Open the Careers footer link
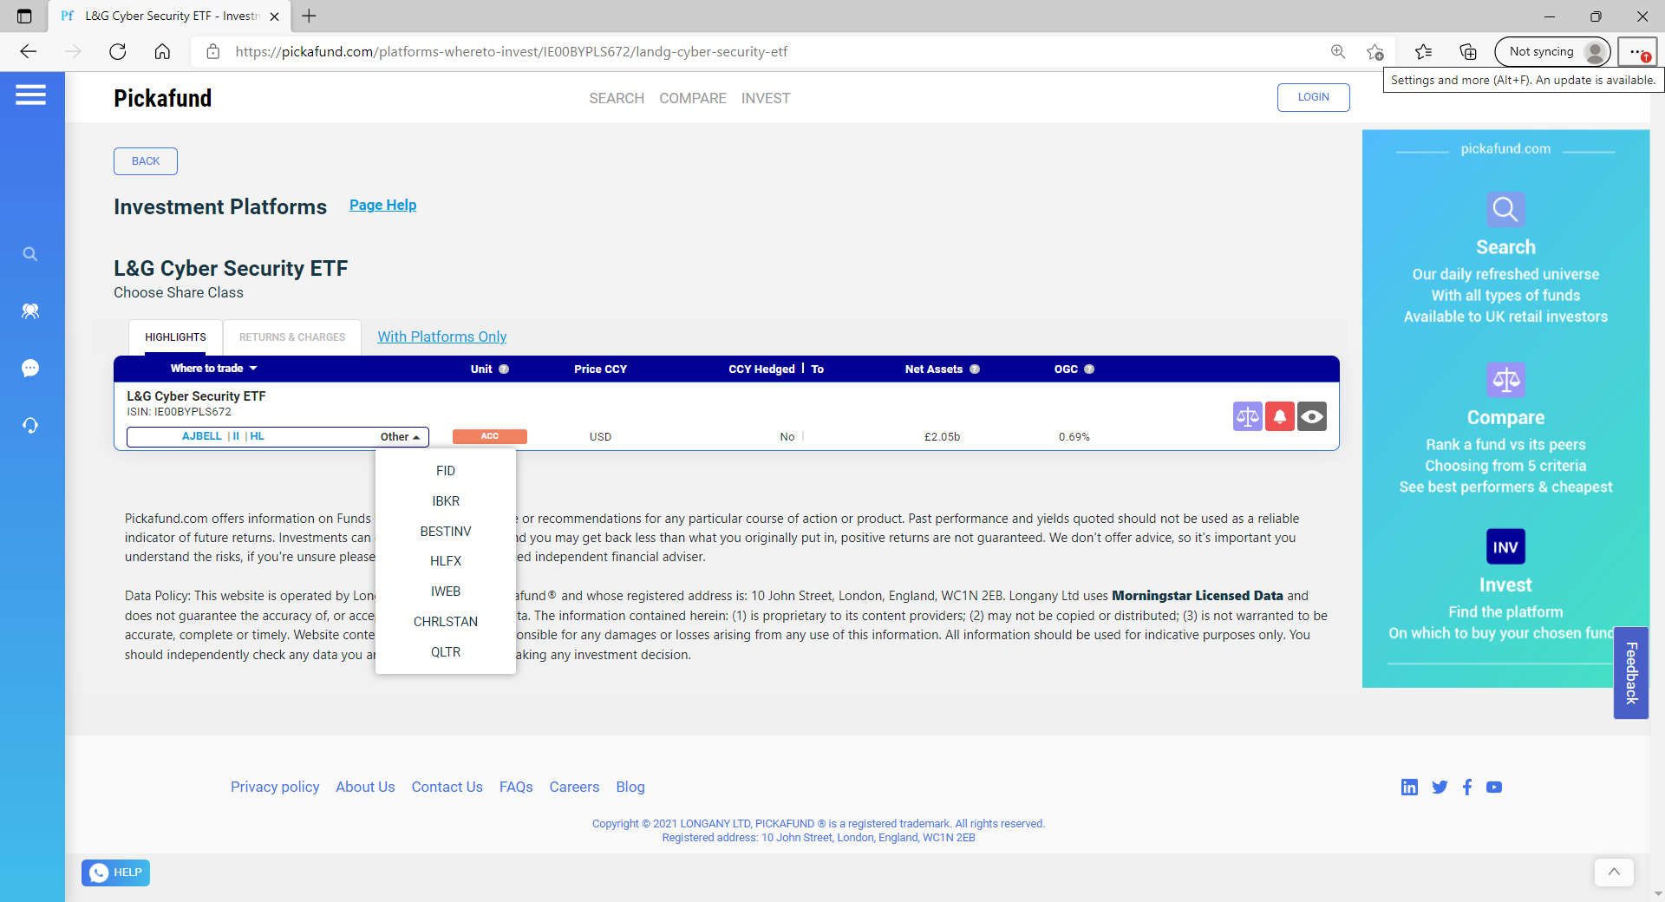The image size is (1665, 902). coord(574,787)
